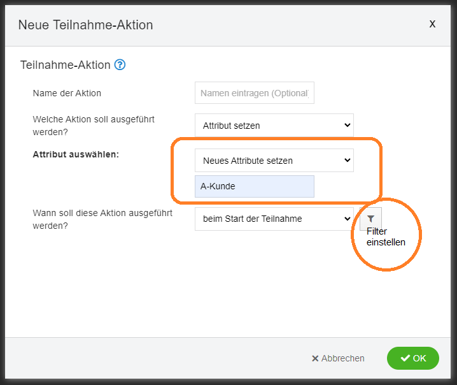Click into the A-Kunde text field

point(255,186)
